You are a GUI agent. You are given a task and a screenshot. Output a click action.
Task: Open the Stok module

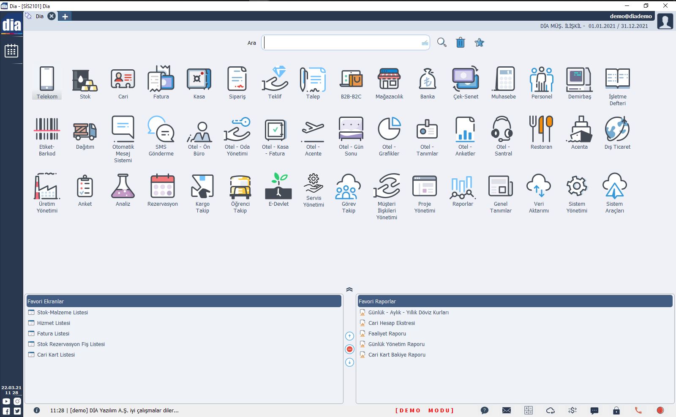85,79
